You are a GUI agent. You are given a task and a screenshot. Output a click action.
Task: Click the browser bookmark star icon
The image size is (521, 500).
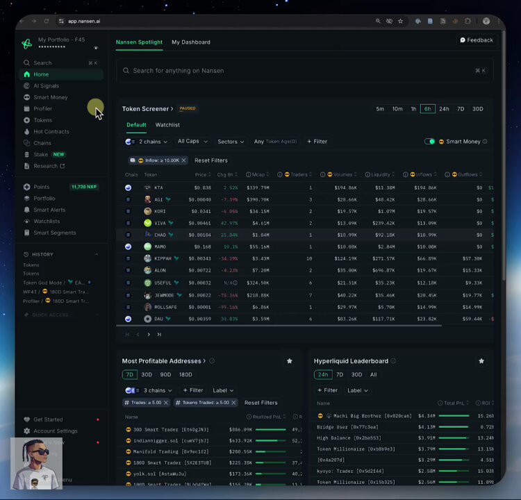400,22
